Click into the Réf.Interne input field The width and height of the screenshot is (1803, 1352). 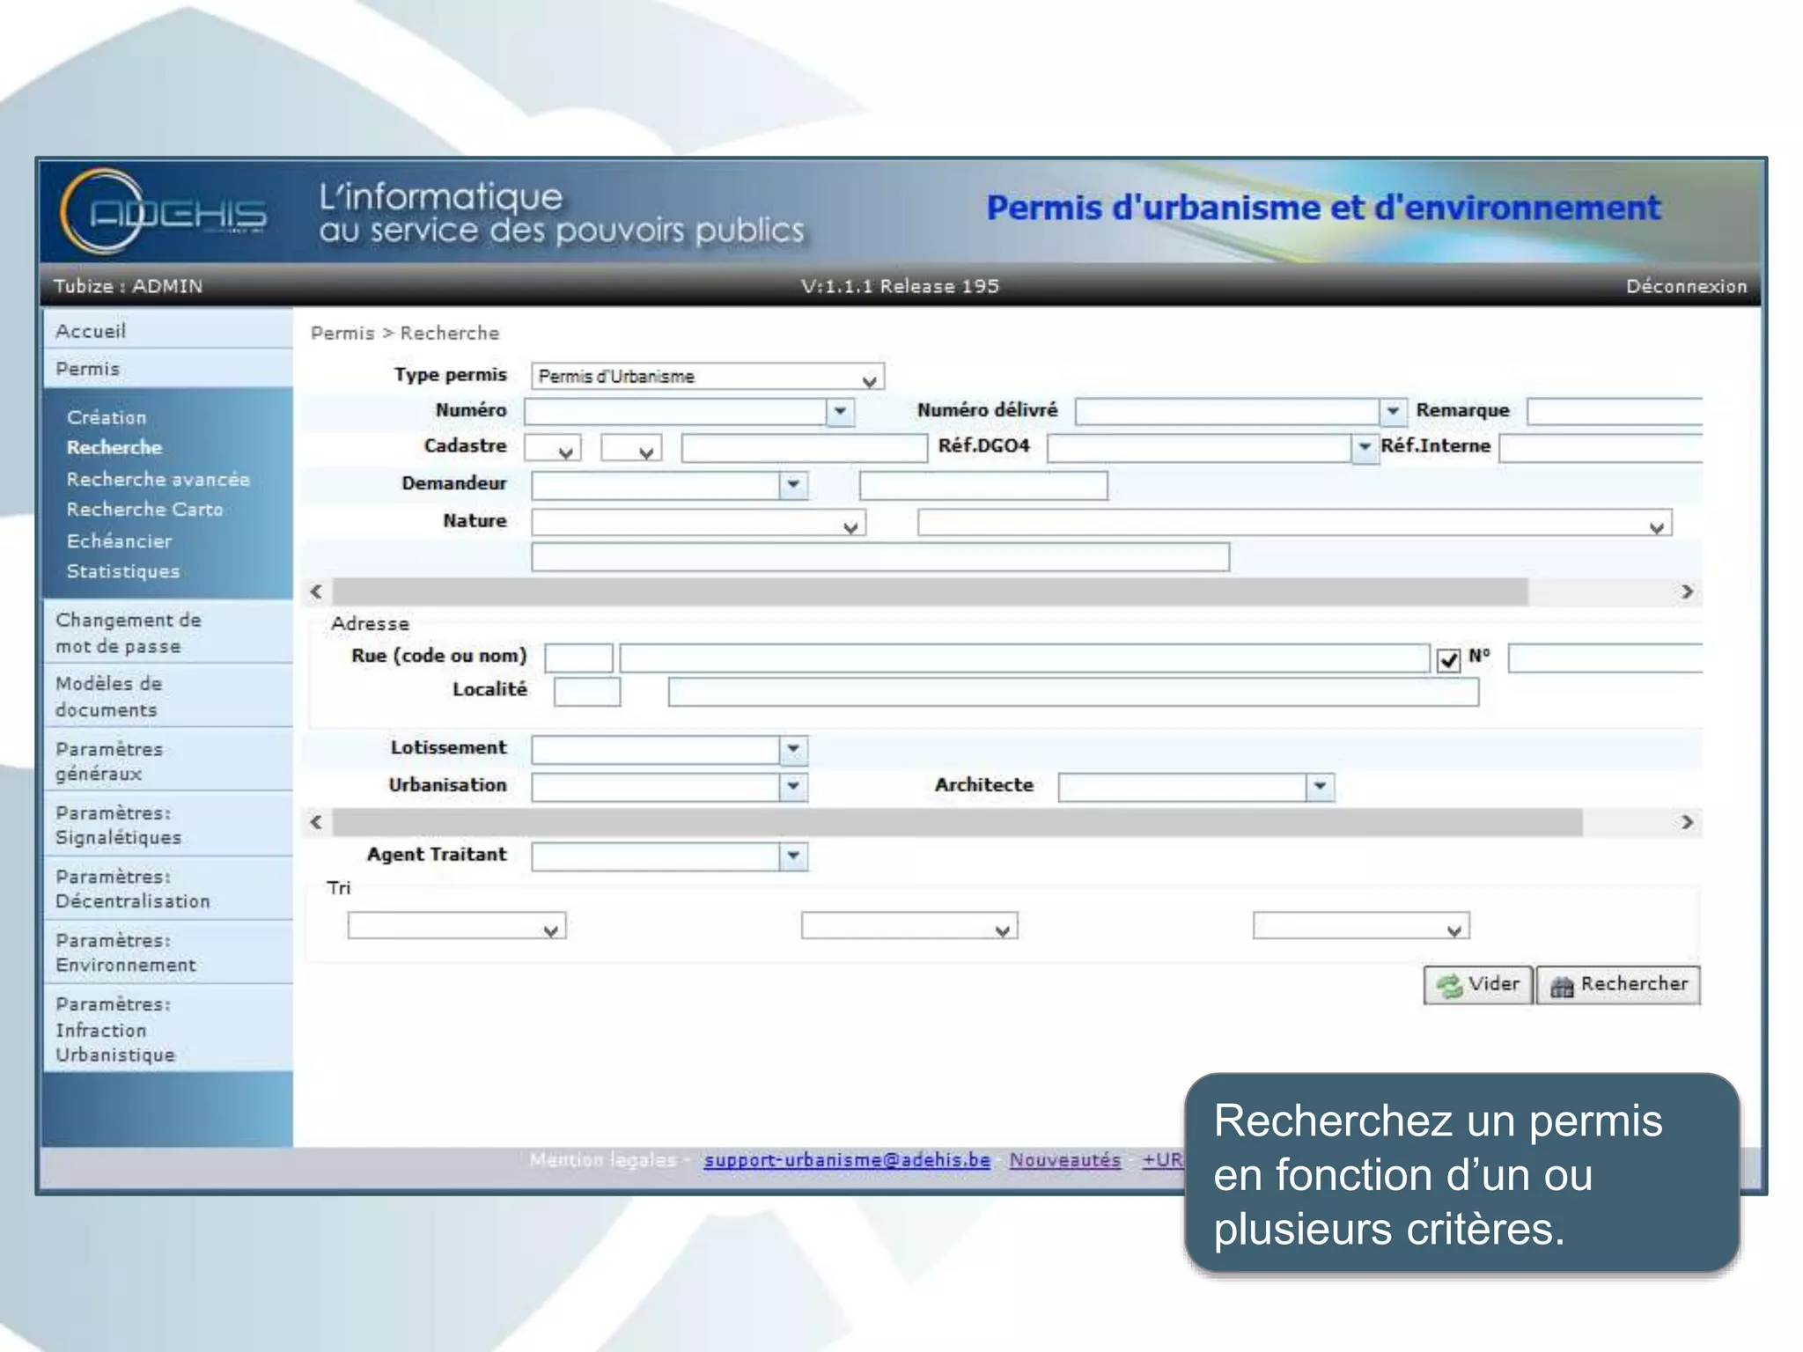1601,448
